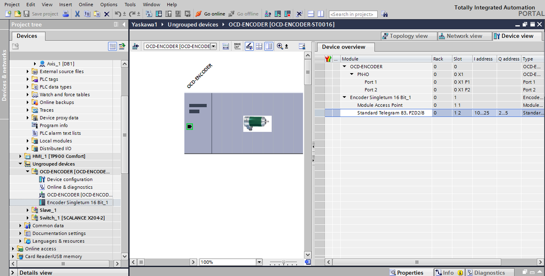545x276 pixels.
Task: Toggle page break display icon
Action: (259, 46)
